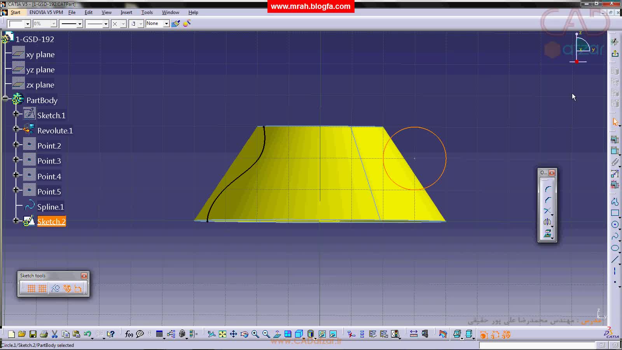Open the fill color swatch dropdown
The width and height of the screenshot is (622, 350).
[x=28, y=24]
